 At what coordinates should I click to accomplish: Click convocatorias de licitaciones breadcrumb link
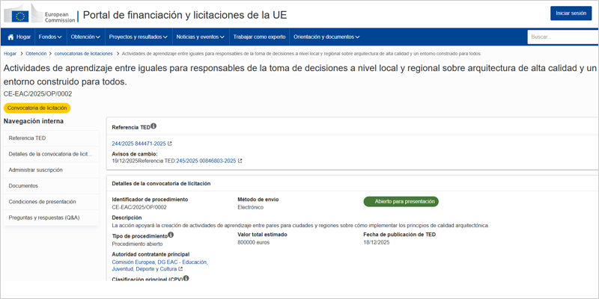coord(84,54)
